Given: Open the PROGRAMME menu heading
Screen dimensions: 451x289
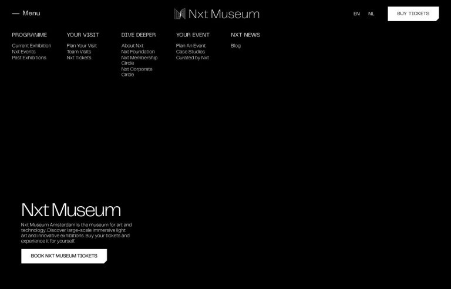Looking at the screenshot, I should click(29, 35).
